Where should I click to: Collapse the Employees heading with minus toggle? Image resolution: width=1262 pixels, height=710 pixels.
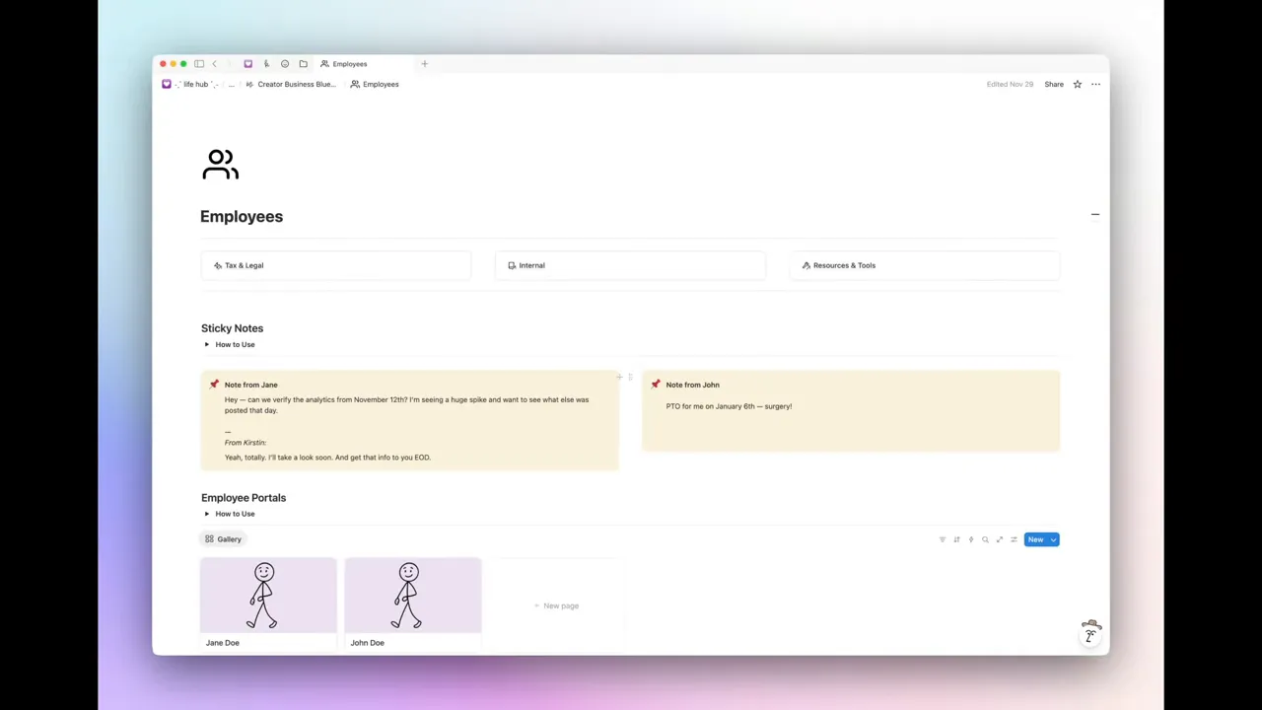coord(1095,214)
